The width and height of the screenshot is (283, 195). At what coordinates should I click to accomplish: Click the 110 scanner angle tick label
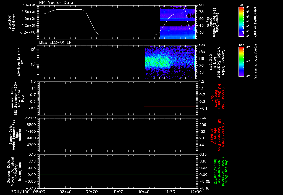click(x=202, y=59)
